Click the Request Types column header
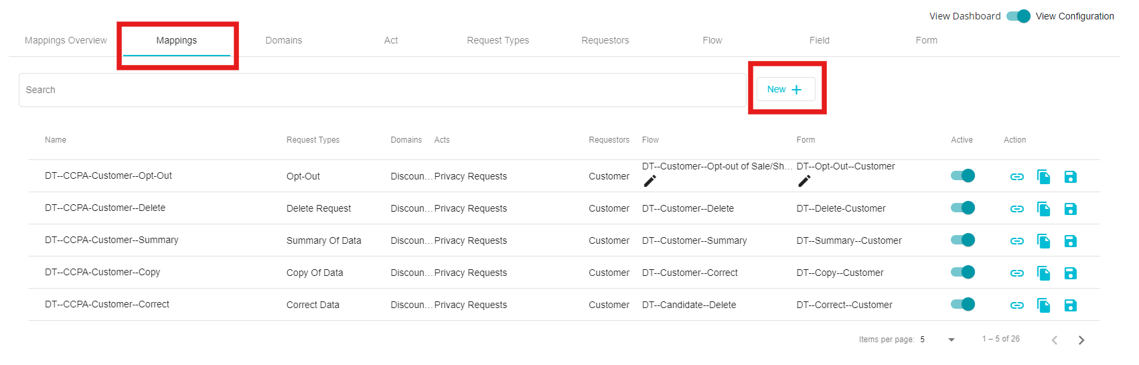1139x365 pixels. [x=313, y=140]
